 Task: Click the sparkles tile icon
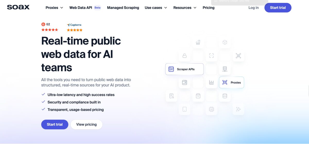pos(238,109)
